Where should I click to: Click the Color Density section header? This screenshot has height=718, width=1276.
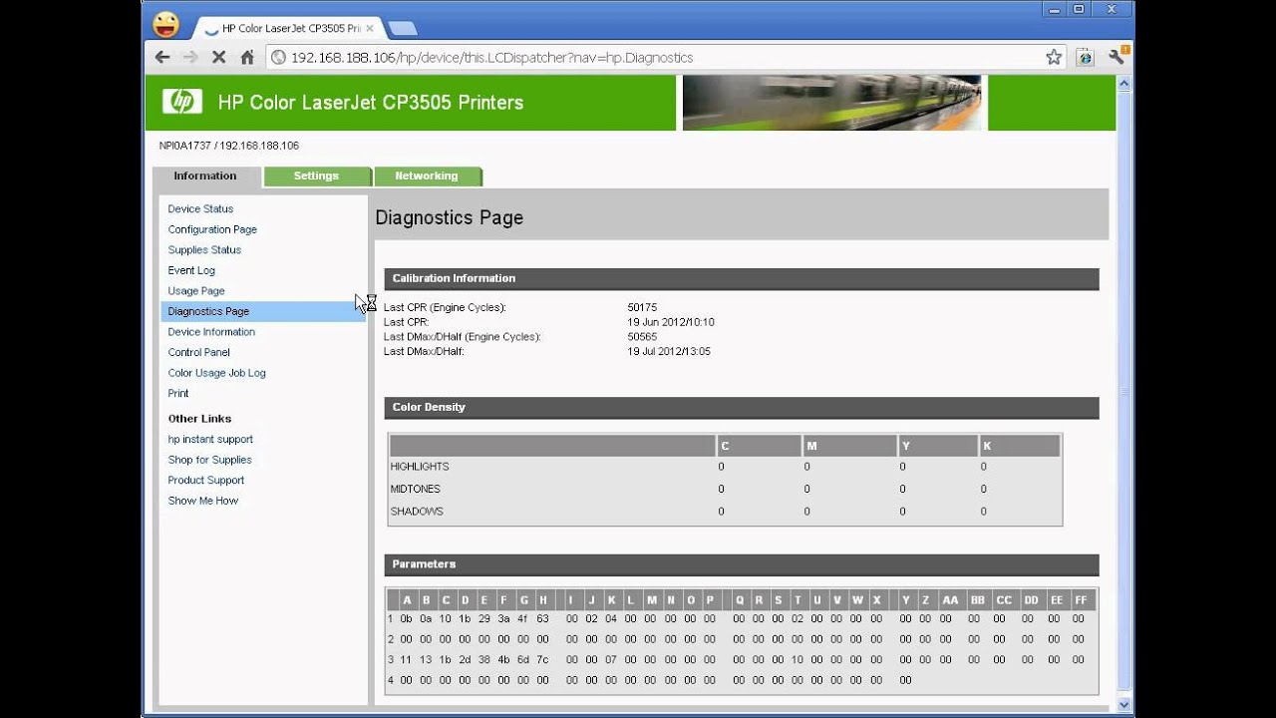(x=742, y=407)
